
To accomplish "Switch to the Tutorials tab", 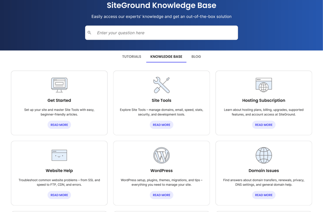I will pos(132,57).
